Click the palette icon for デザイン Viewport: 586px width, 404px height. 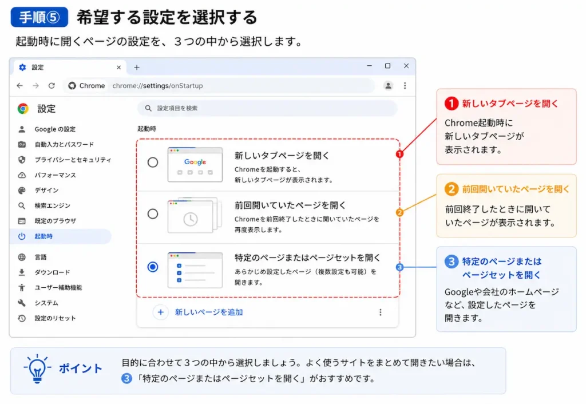[x=22, y=190]
